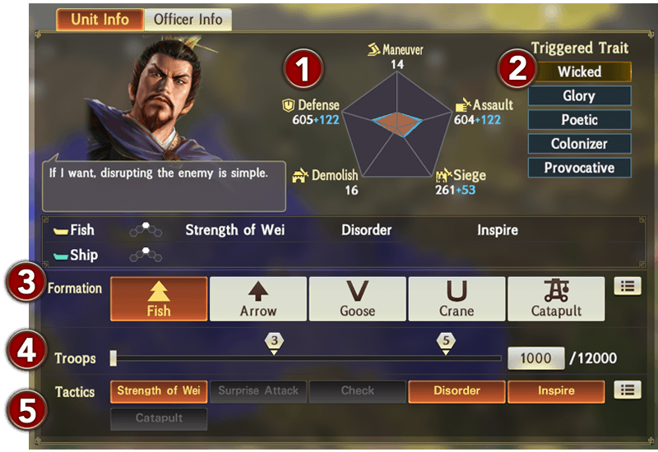Image resolution: width=658 pixels, height=452 pixels.
Task: Click the 1000 troops input field
Action: point(536,358)
